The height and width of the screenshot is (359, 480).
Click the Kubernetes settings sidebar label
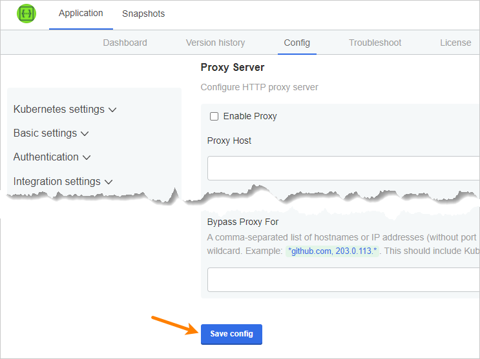(59, 110)
